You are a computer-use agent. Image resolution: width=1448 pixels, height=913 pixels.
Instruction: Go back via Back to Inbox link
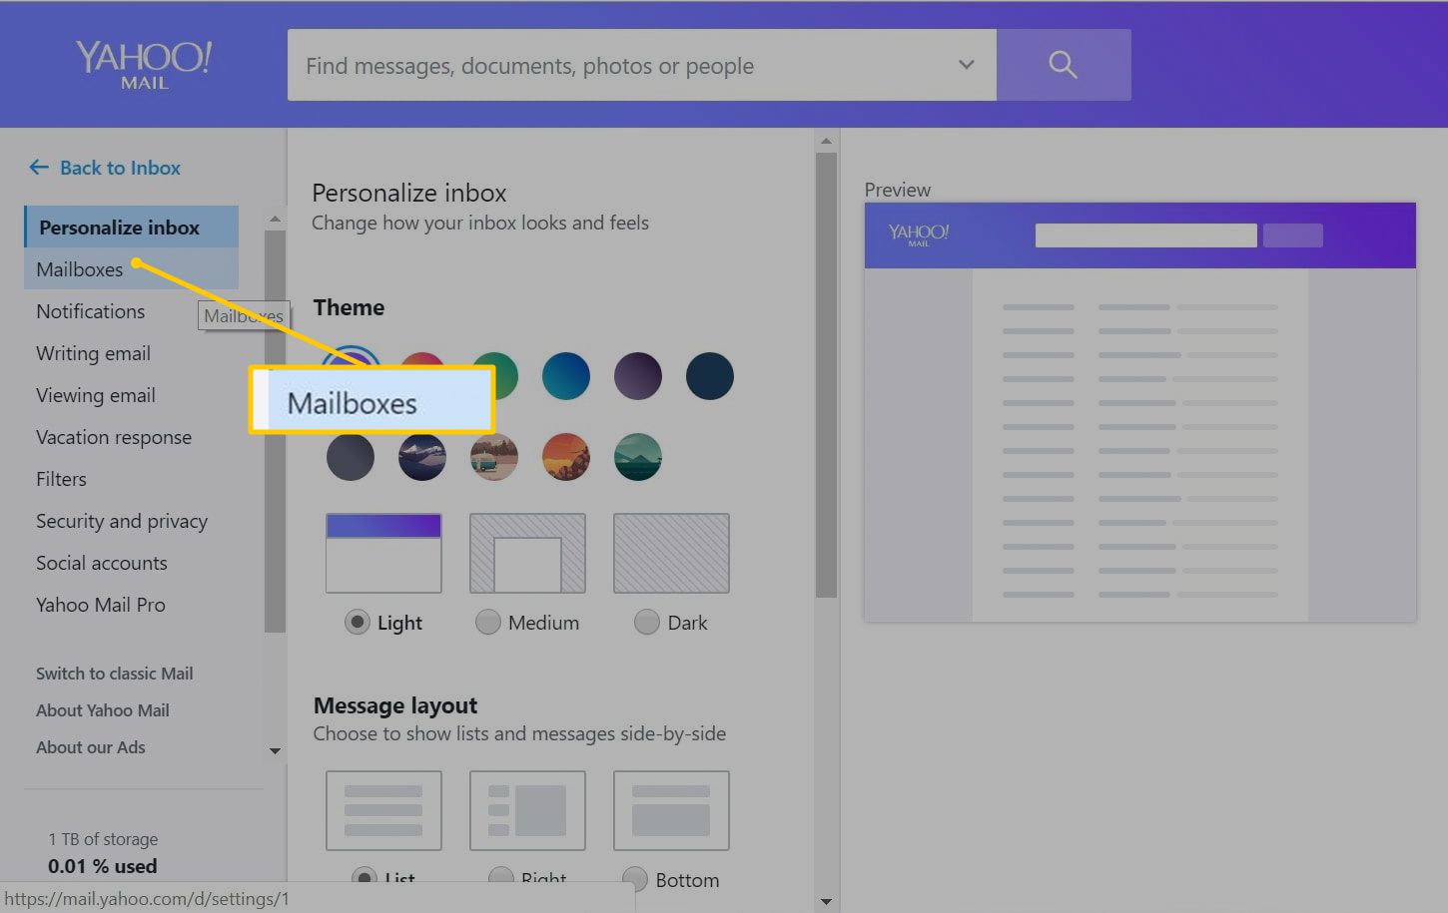pos(120,168)
